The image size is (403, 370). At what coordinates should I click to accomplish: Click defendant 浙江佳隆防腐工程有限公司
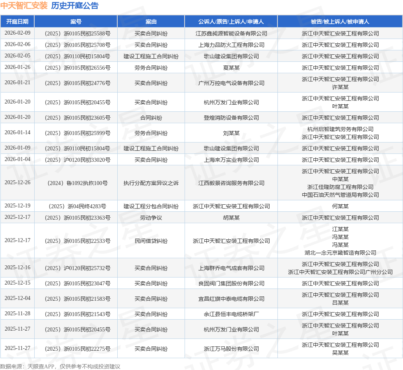[x=340, y=187]
